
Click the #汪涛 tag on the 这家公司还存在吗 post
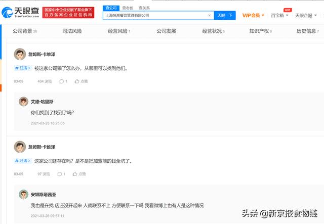click(23, 161)
